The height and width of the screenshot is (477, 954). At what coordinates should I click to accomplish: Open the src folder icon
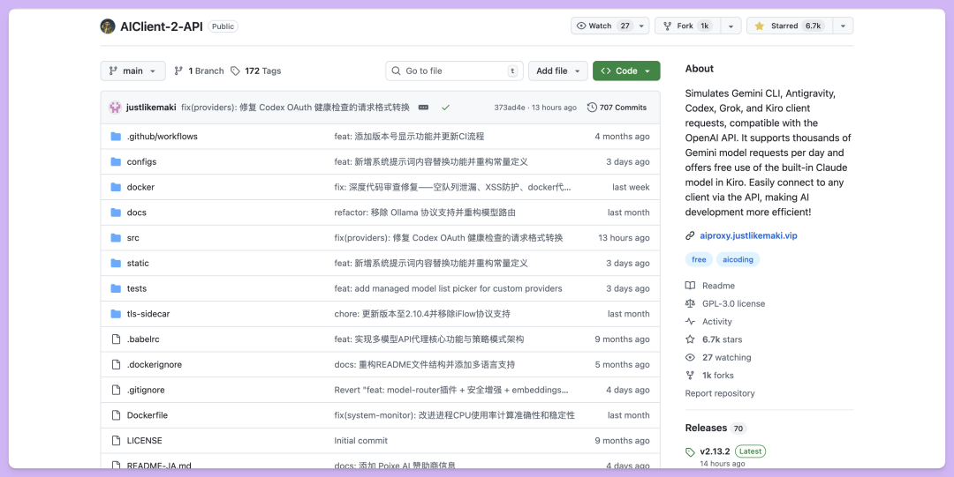[116, 238]
